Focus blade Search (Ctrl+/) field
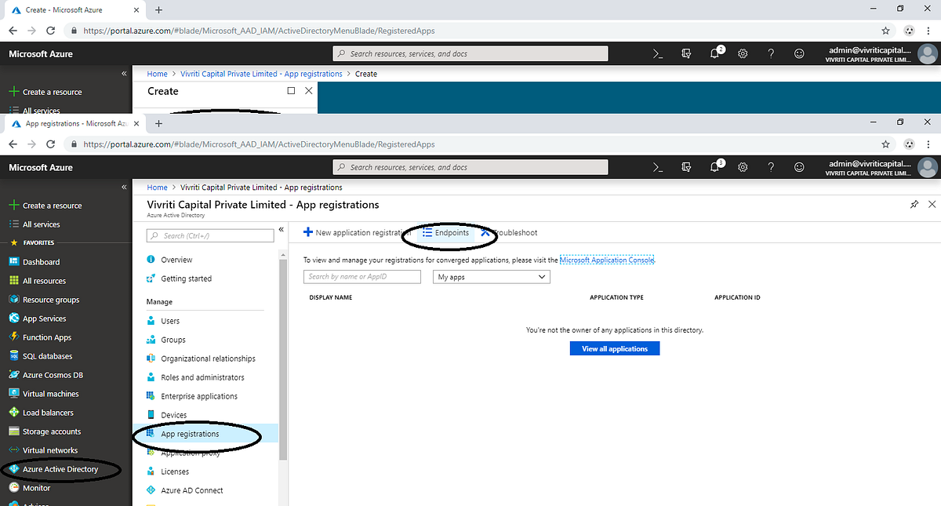The height and width of the screenshot is (506, 941). 212,235
